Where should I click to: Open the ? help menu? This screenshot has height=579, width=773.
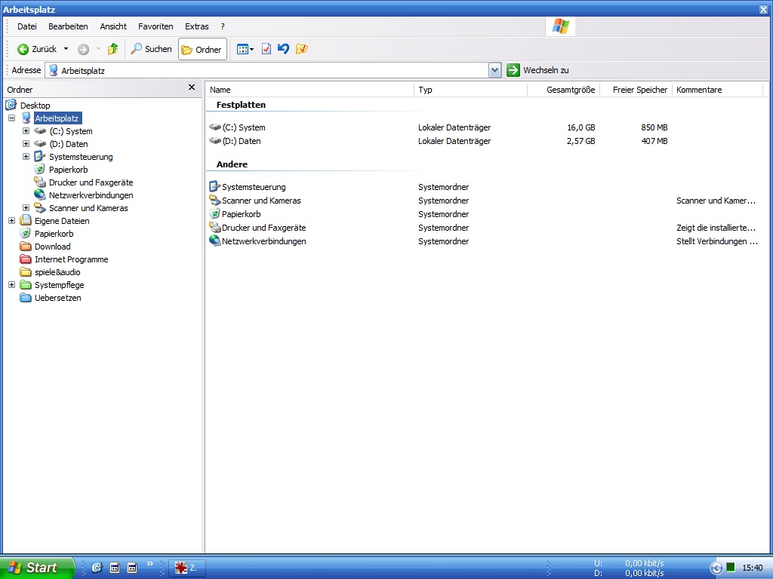(223, 26)
